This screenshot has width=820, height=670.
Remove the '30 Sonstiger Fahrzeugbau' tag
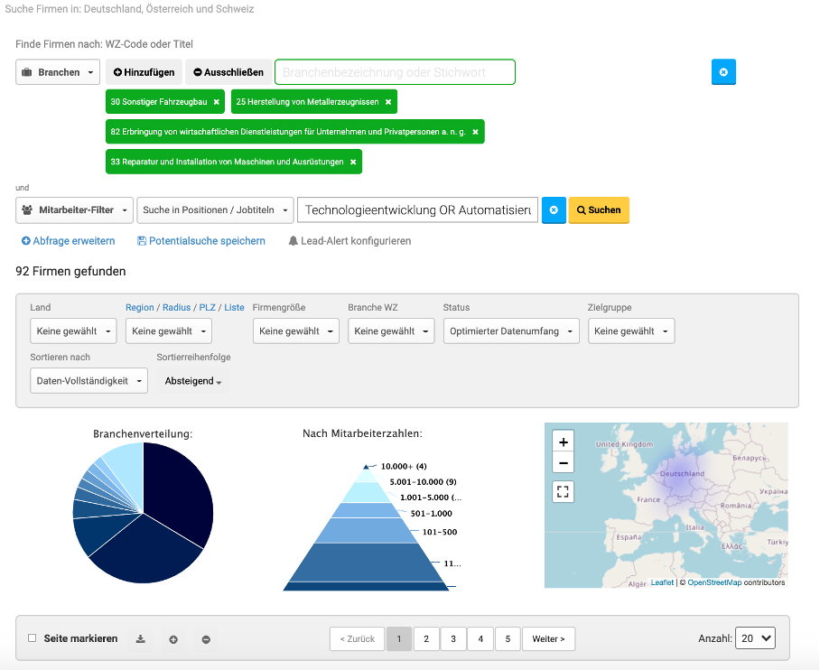point(217,102)
